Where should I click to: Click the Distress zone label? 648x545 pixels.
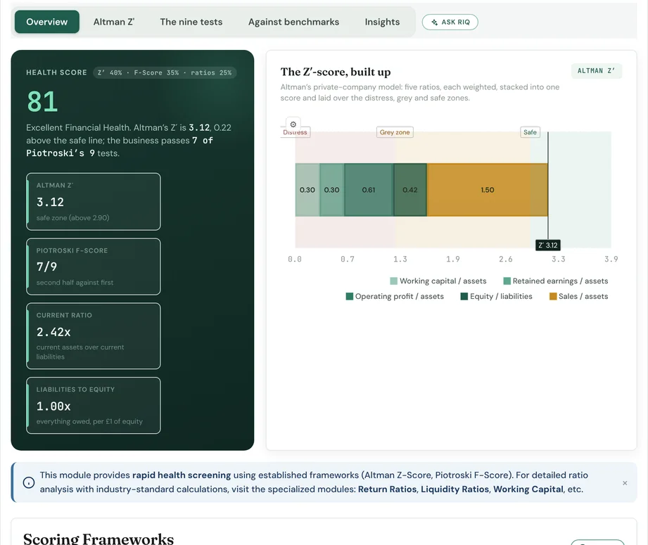(295, 132)
